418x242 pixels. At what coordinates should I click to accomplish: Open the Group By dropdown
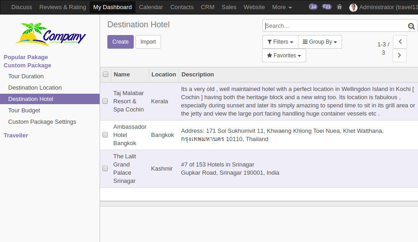320,42
